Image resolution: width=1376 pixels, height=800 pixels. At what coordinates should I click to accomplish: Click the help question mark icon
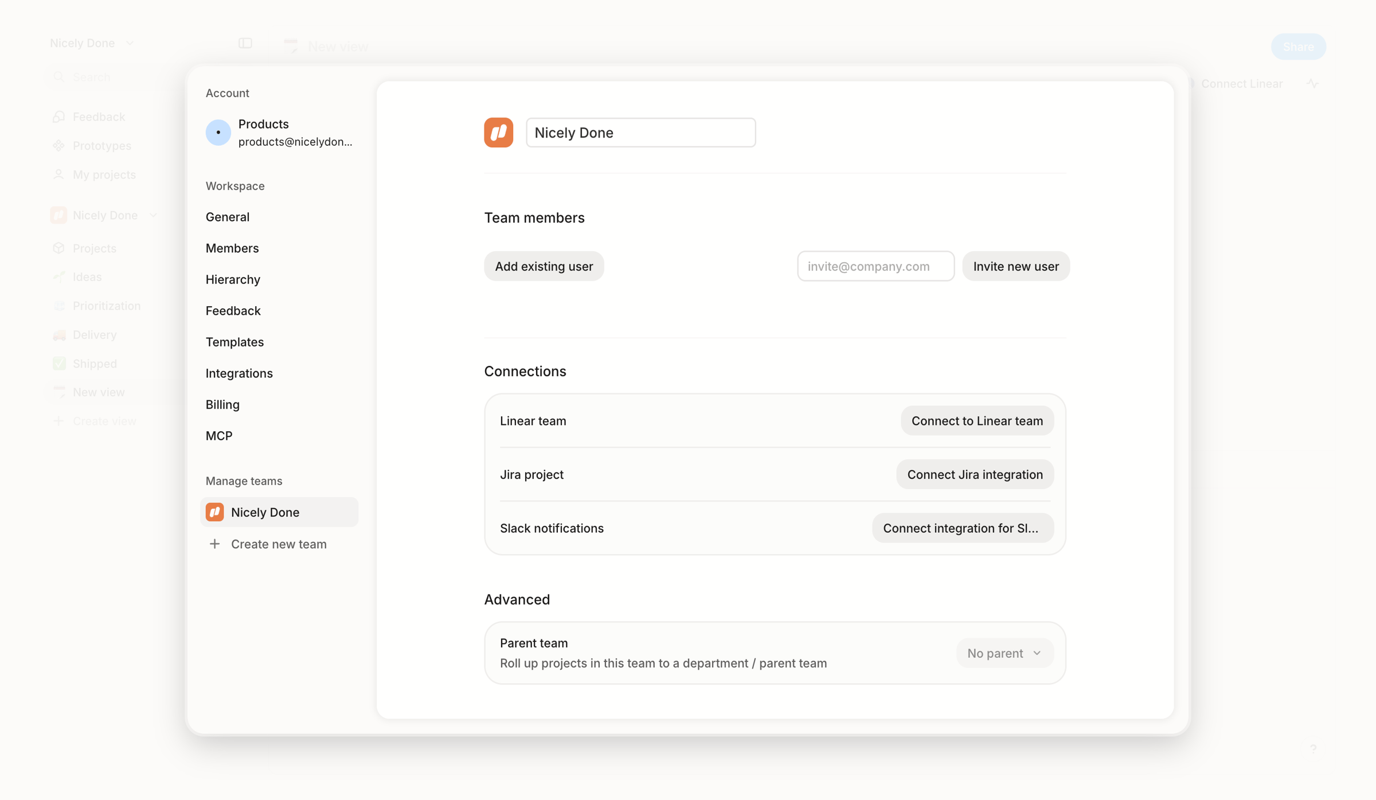pyautogui.click(x=1313, y=749)
